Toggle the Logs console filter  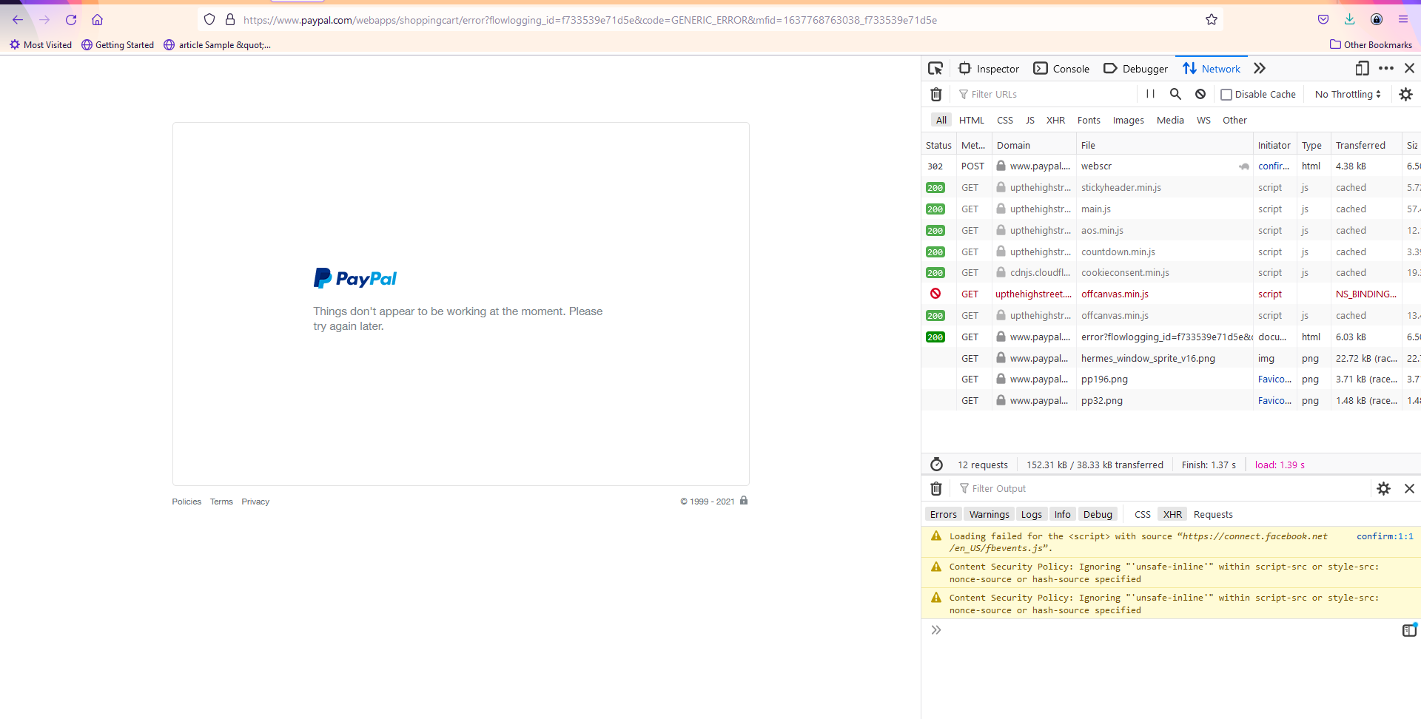pos(1031,515)
